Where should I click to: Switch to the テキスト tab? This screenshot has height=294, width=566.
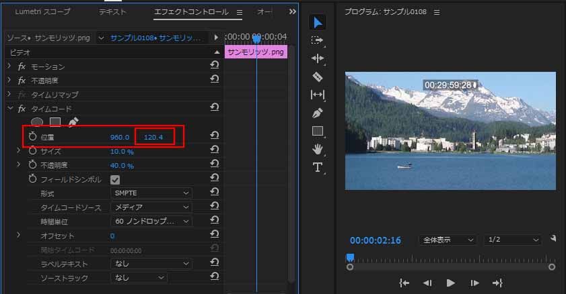[112, 12]
